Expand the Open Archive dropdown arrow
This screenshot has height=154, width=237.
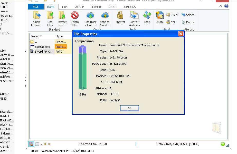tap(42, 25)
